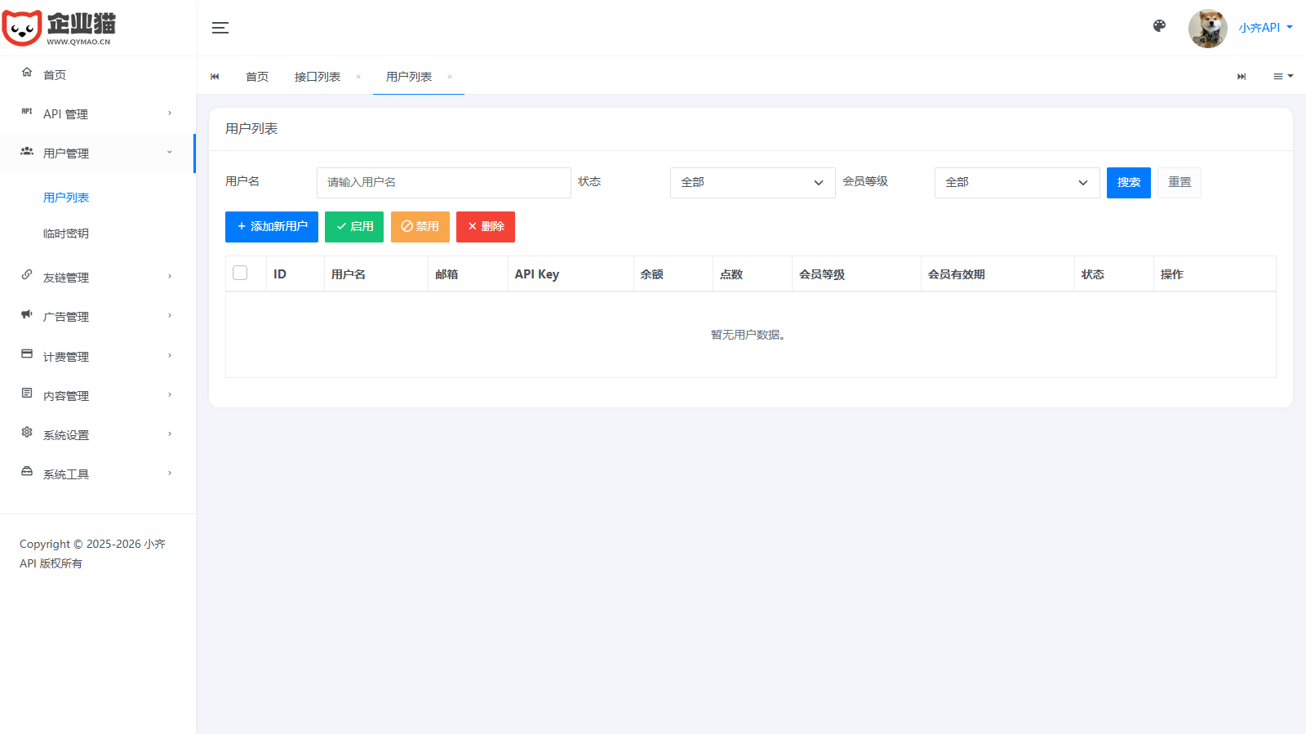Viewport: 1306px width, 734px height.
Task: Toggle the select-all checkbox in table header
Action: (240, 273)
